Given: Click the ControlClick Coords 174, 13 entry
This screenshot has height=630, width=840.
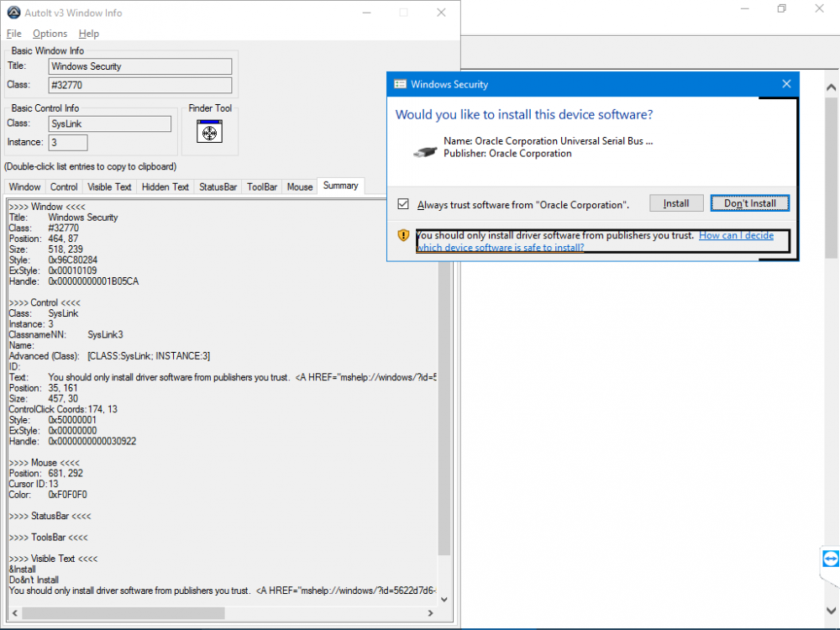Looking at the screenshot, I should [x=63, y=409].
